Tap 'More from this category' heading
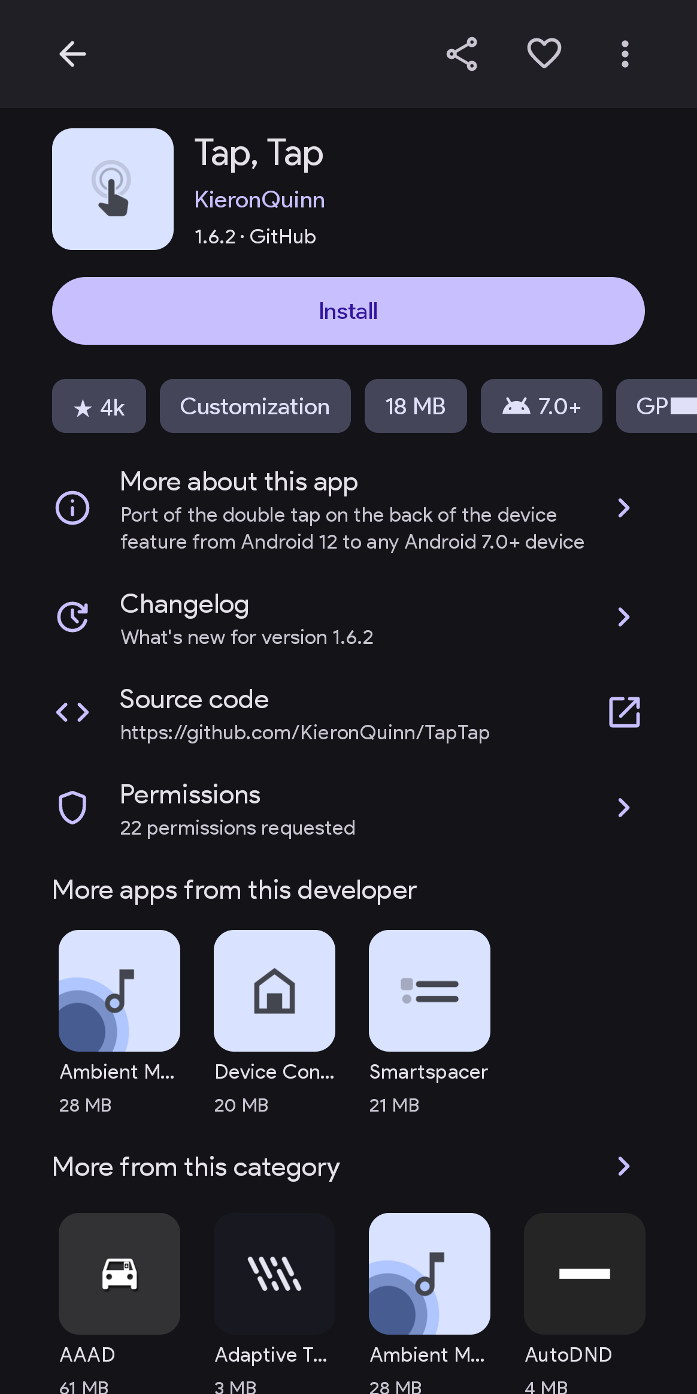The width and height of the screenshot is (697, 1394). (196, 1167)
